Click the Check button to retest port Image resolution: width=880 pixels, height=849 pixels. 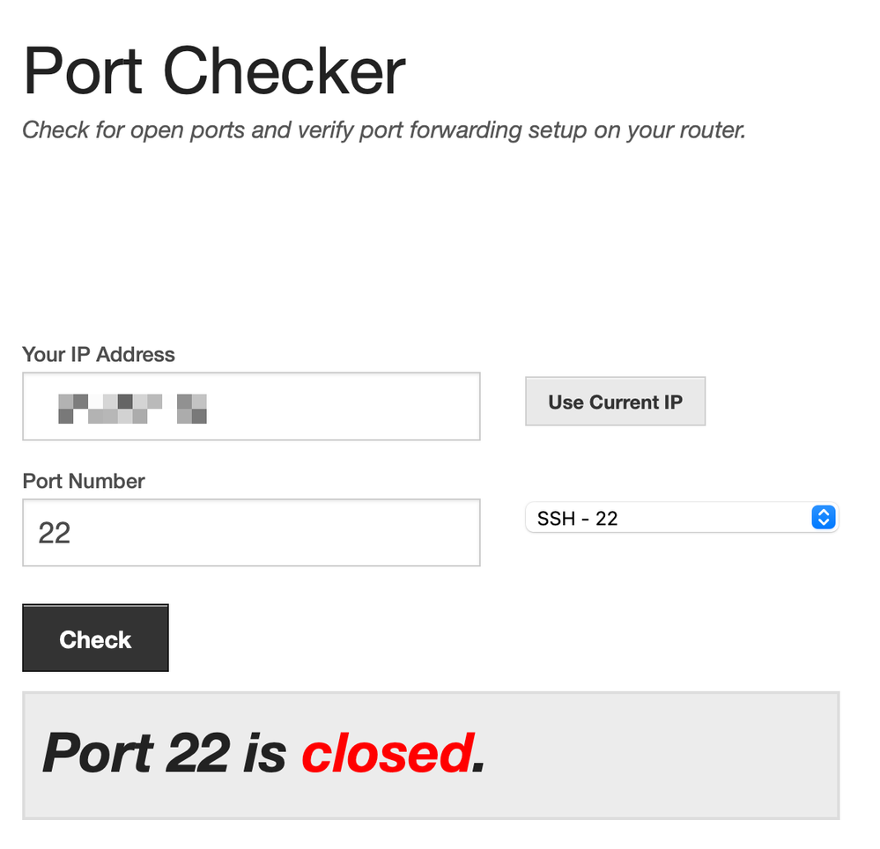pyautogui.click(x=95, y=638)
